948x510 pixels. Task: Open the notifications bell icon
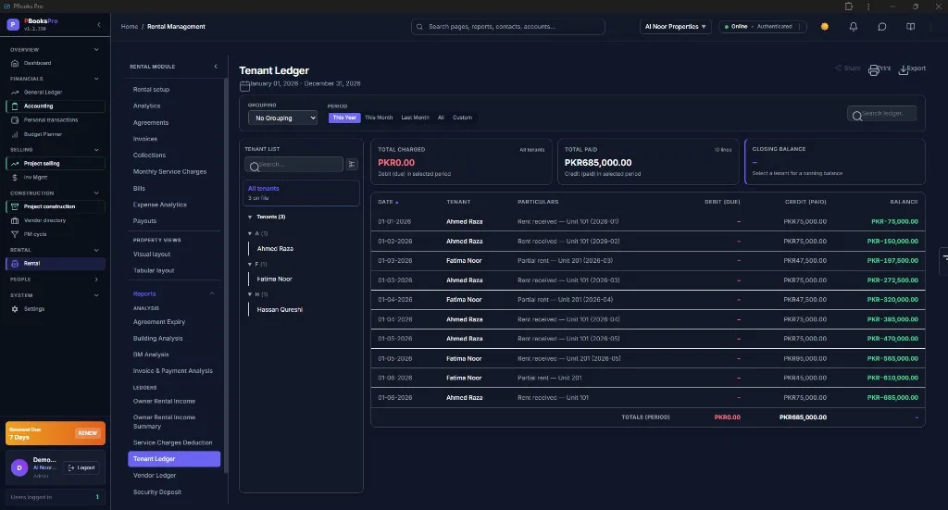pos(853,27)
